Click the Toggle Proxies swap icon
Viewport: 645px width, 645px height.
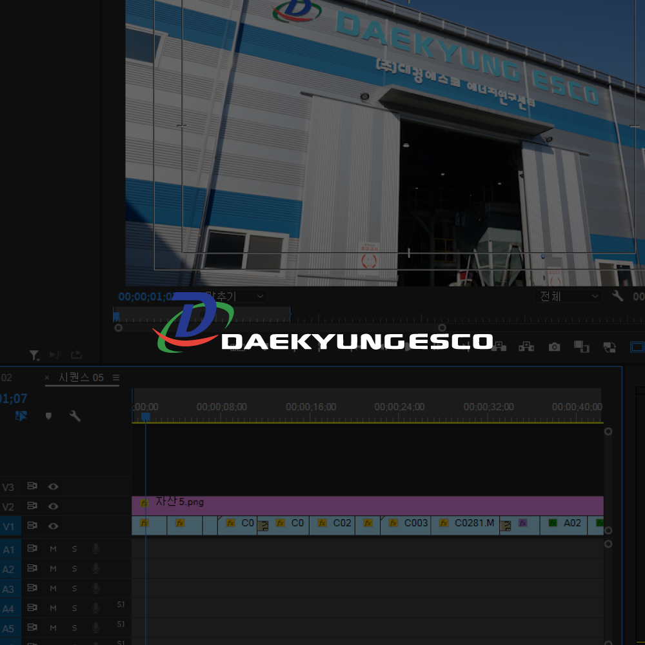pyautogui.click(x=610, y=347)
